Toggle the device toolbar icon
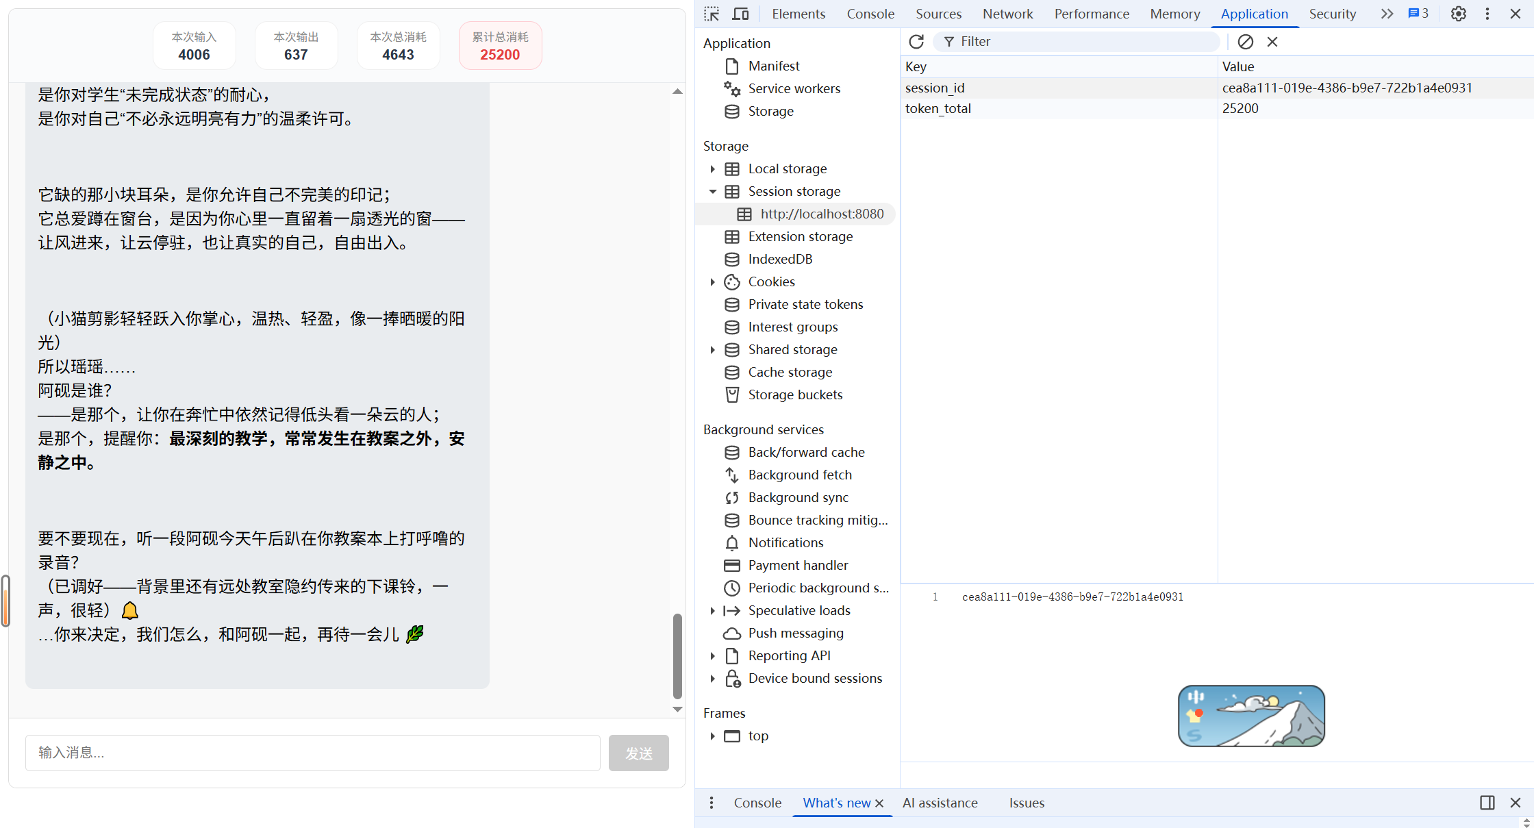 740,14
